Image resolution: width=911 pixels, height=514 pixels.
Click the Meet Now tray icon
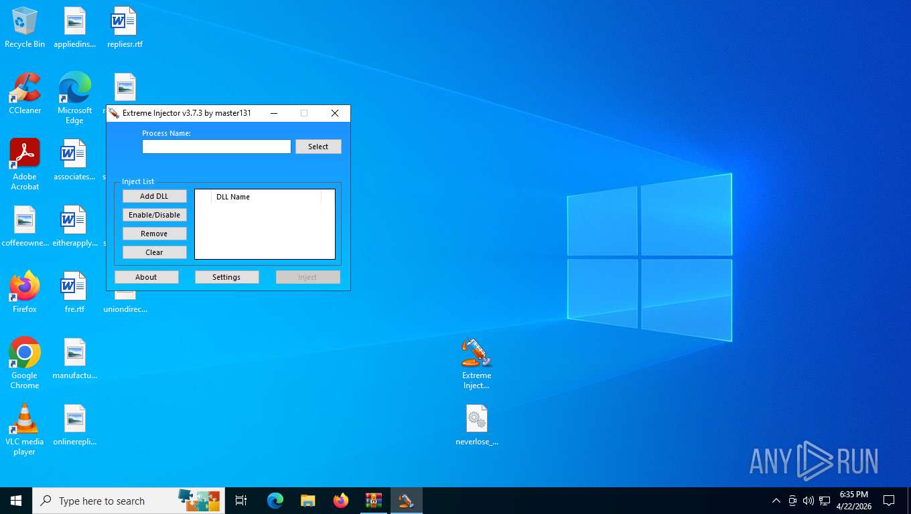click(792, 501)
